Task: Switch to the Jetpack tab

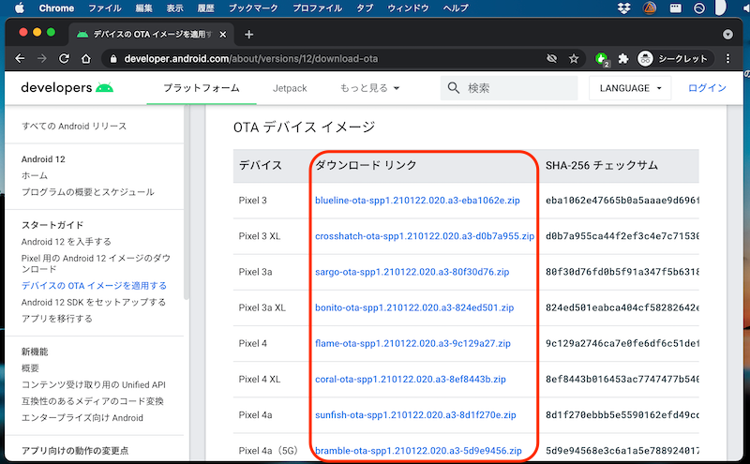Action: 290,88
